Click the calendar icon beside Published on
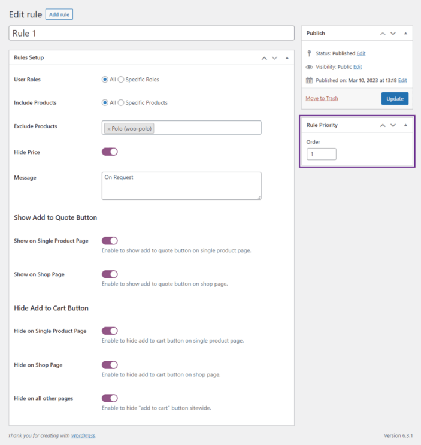This screenshot has height=445, width=421. coord(309,80)
